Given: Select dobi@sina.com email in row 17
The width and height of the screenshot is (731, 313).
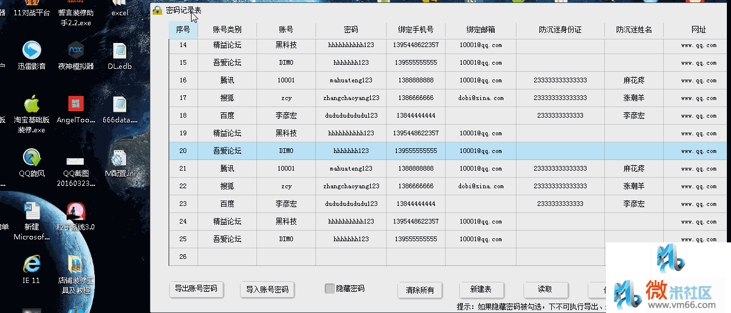Looking at the screenshot, I should click(480, 98).
